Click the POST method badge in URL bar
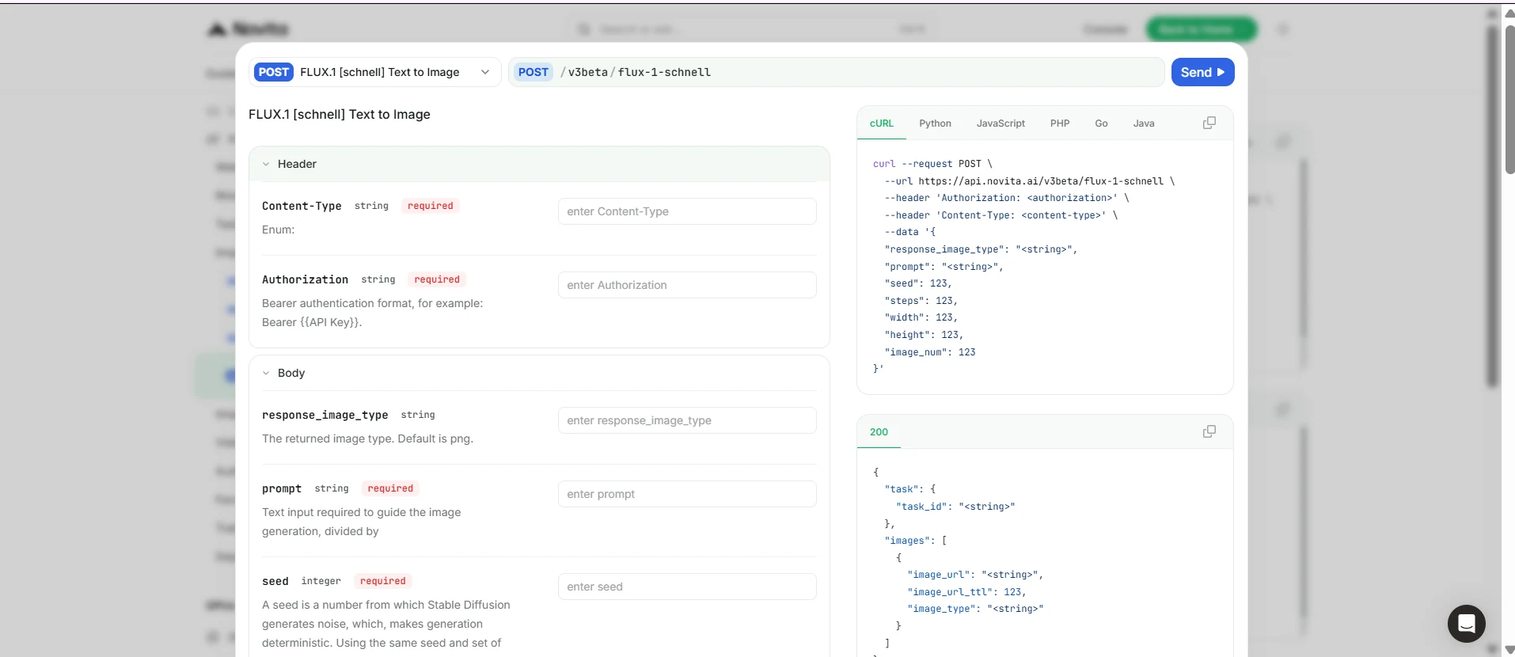This screenshot has height=657, width=1515. pyautogui.click(x=533, y=72)
